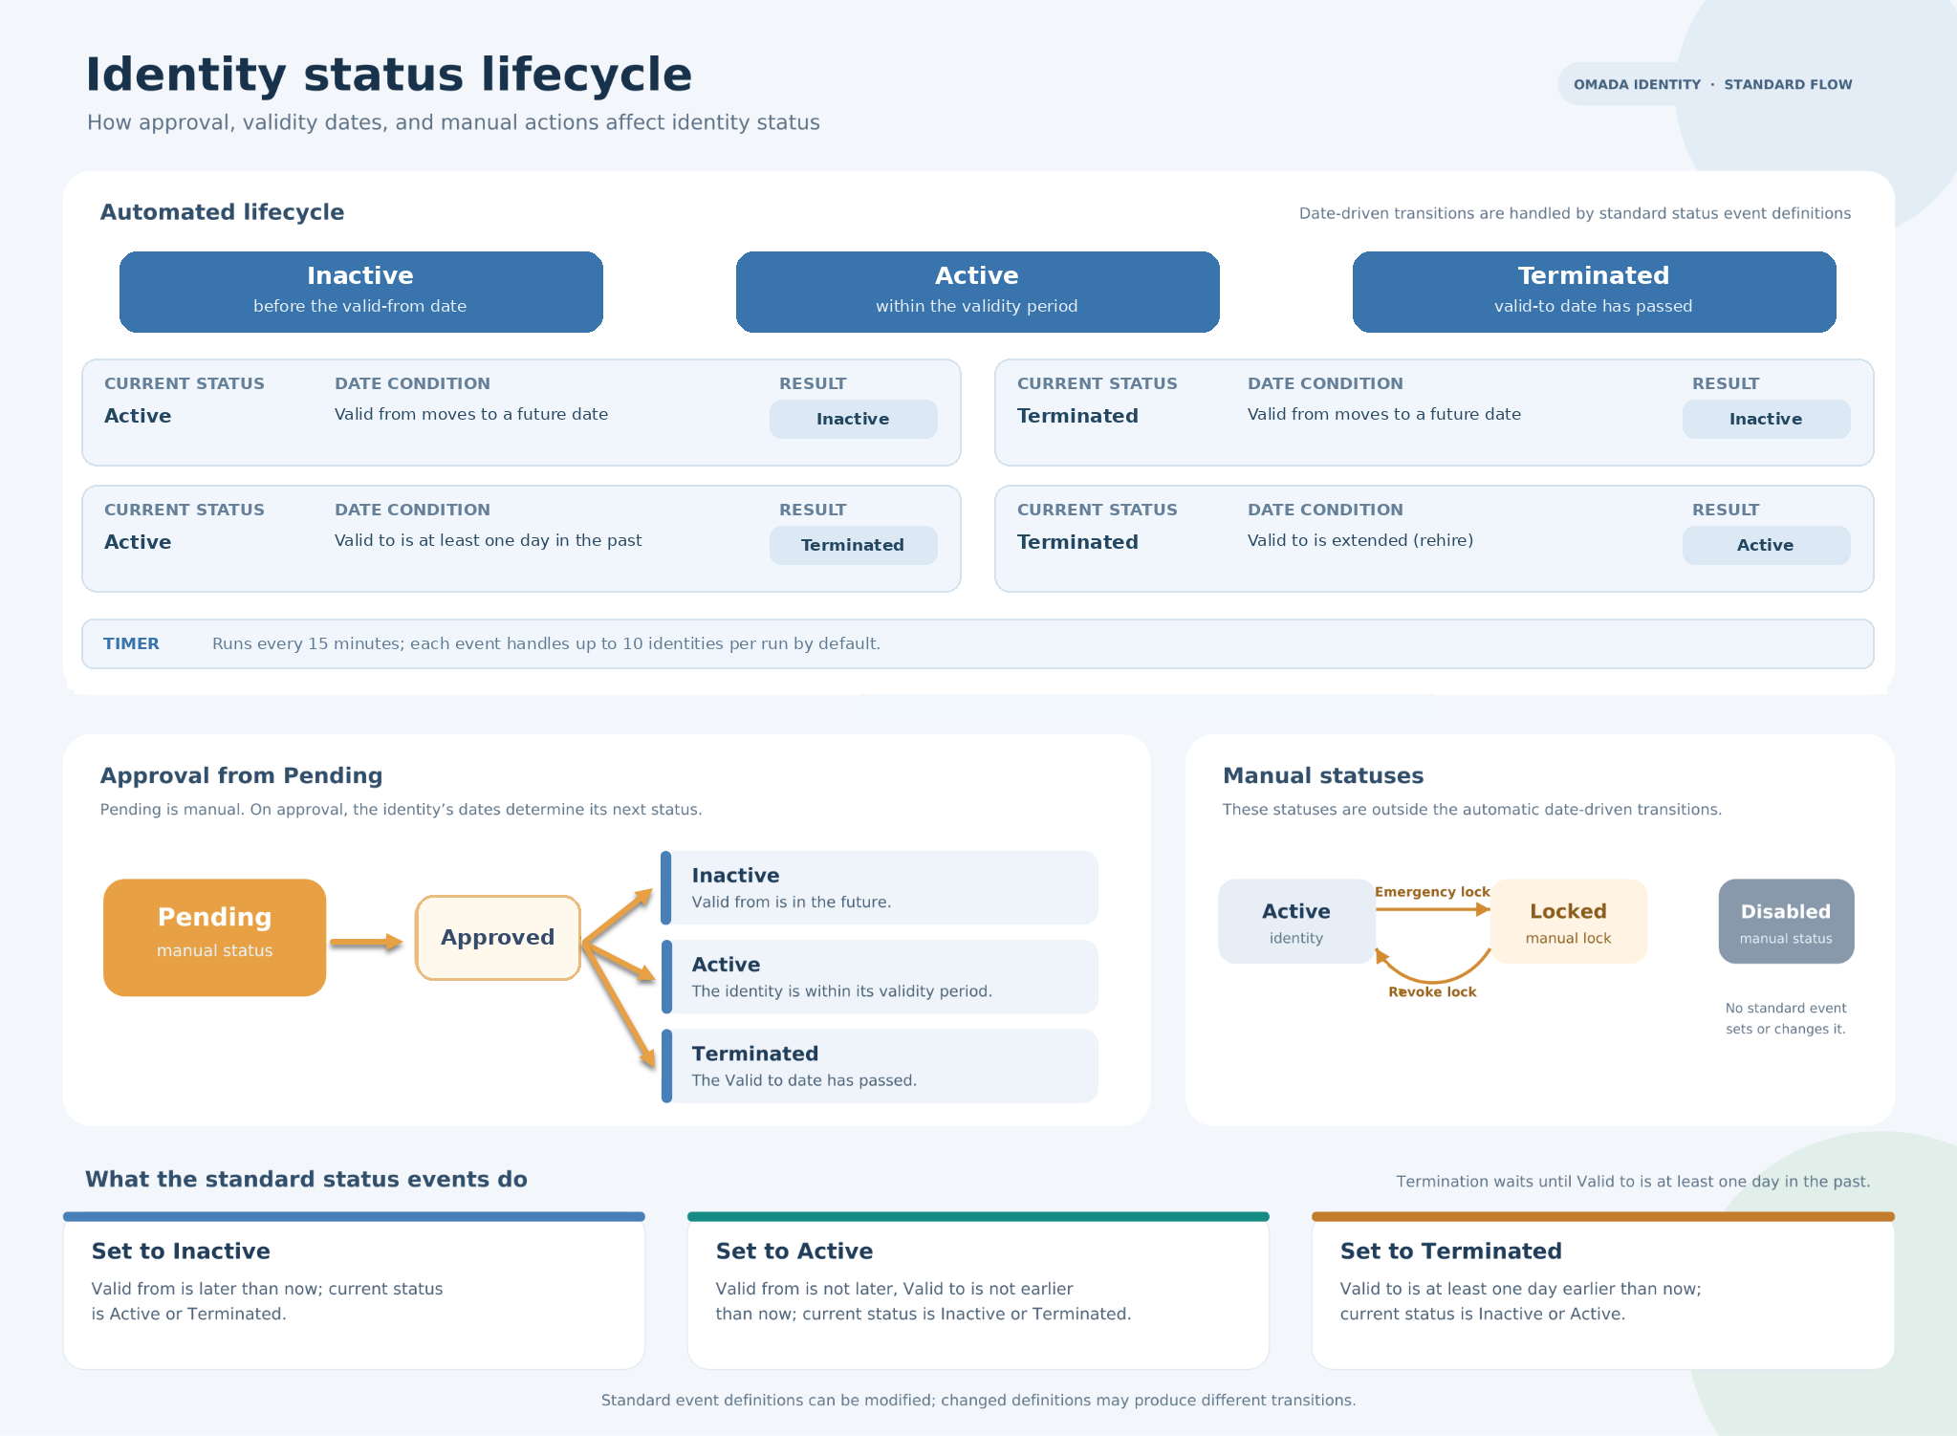Click Terminated result pill
The width and height of the screenshot is (1957, 1436).
[853, 545]
